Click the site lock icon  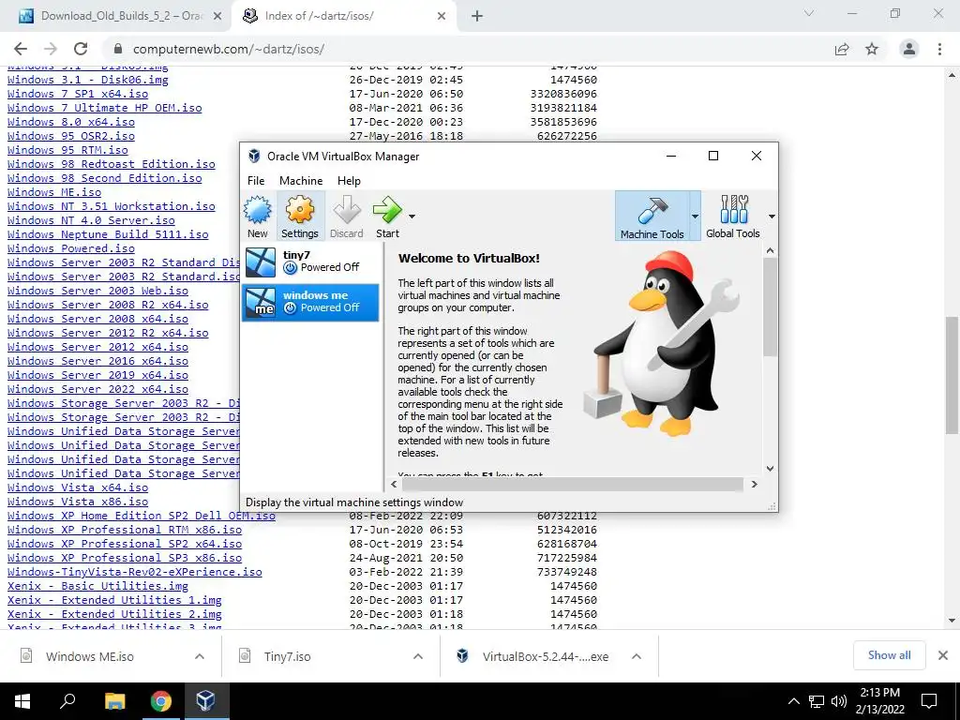click(x=118, y=49)
